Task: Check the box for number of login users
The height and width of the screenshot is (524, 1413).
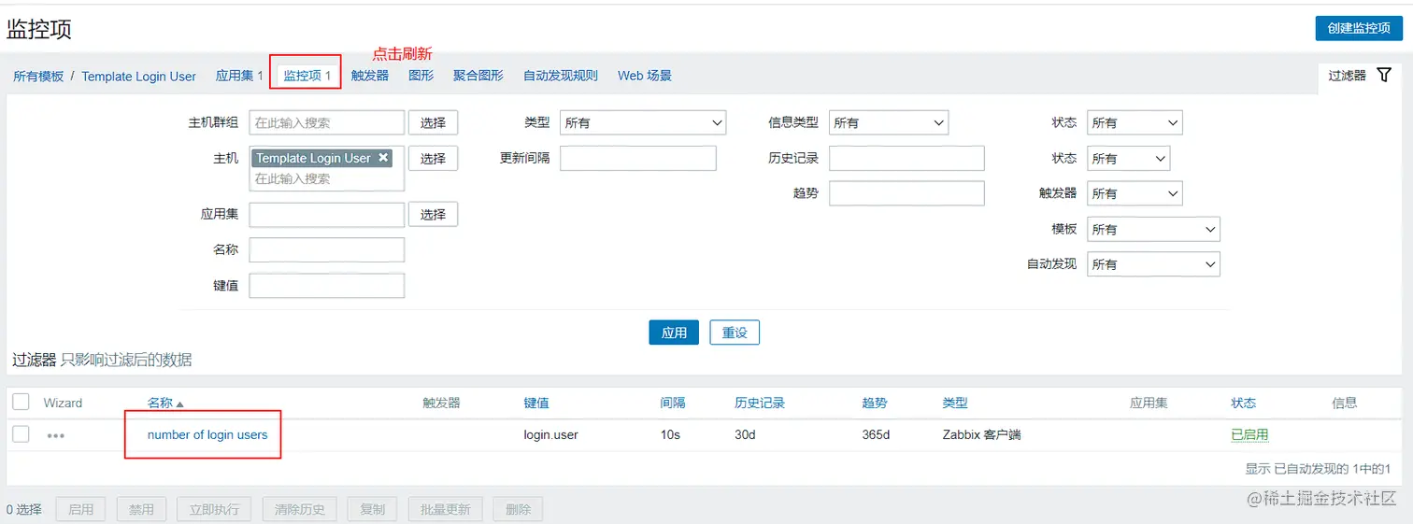Action: (21, 433)
